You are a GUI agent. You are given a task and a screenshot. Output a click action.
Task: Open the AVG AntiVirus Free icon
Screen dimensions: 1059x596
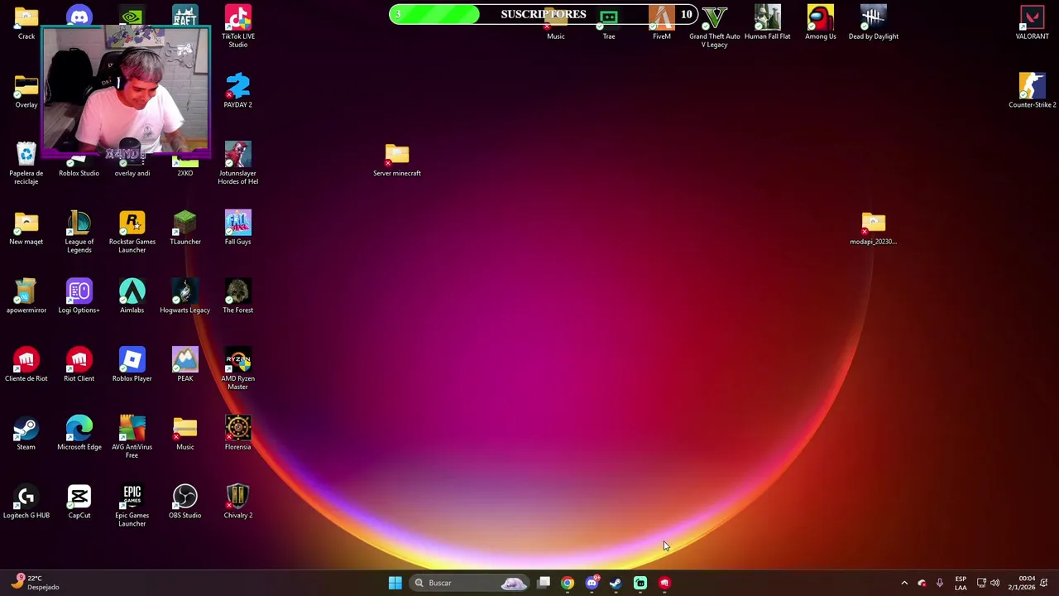pos(132,437)
